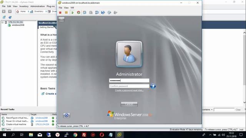Click the Administrator user picture tile
The width and height of the screenshot is (246, 138).
(129, 54)
